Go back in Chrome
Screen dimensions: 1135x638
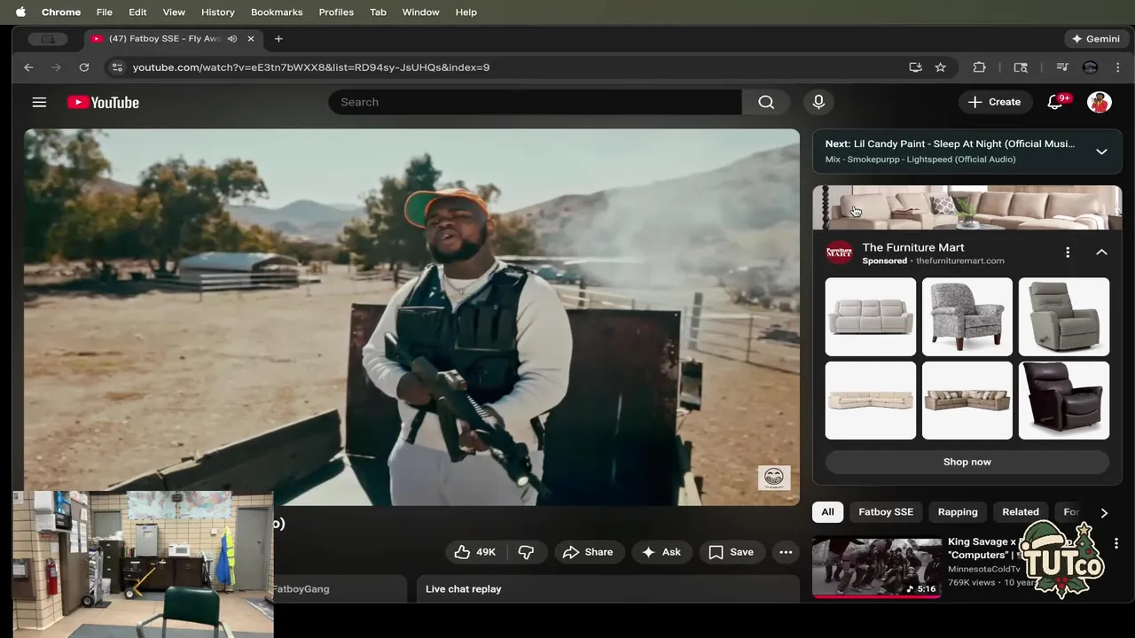[x=28, y=67]
